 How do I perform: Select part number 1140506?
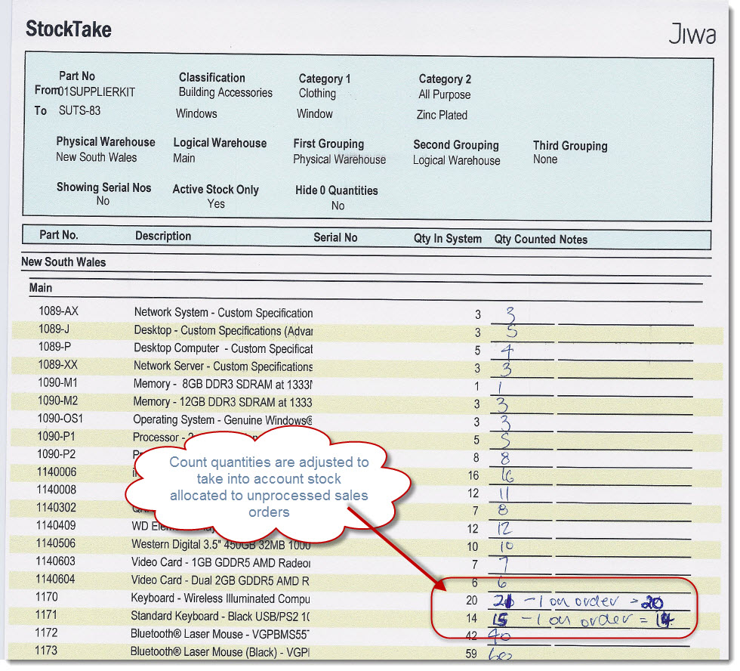click(x=55, y=543)
